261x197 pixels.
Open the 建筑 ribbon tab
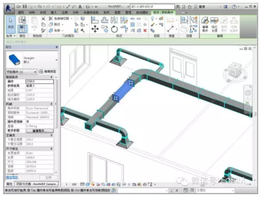point(21,13)
